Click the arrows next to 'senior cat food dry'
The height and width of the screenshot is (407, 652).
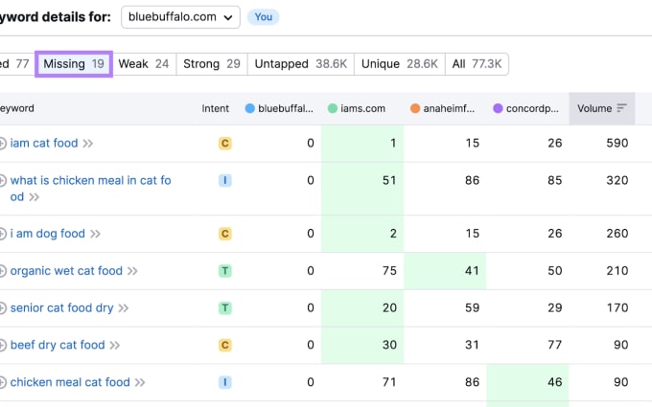(123, 308)
